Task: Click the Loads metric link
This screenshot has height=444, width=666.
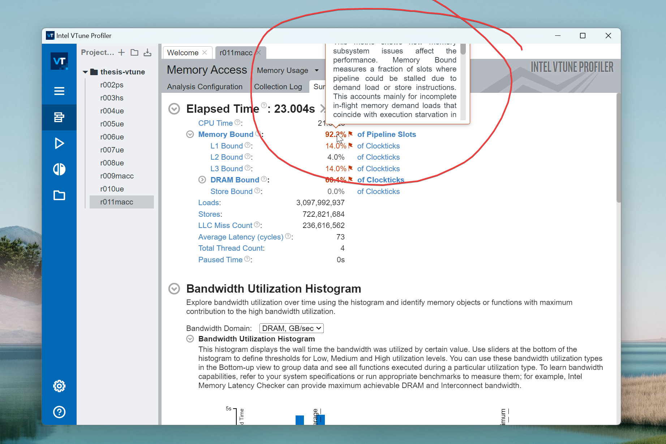Action: click(209, 203)
